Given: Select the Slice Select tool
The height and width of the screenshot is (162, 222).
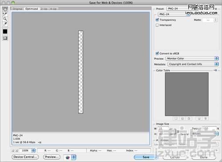Looking at the screenshot, I should 5,14.
